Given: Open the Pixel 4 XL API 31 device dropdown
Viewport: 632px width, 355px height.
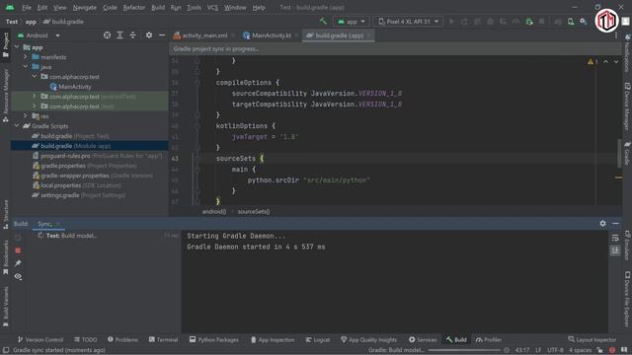Looking at the screenshot, I should [408, 22].
